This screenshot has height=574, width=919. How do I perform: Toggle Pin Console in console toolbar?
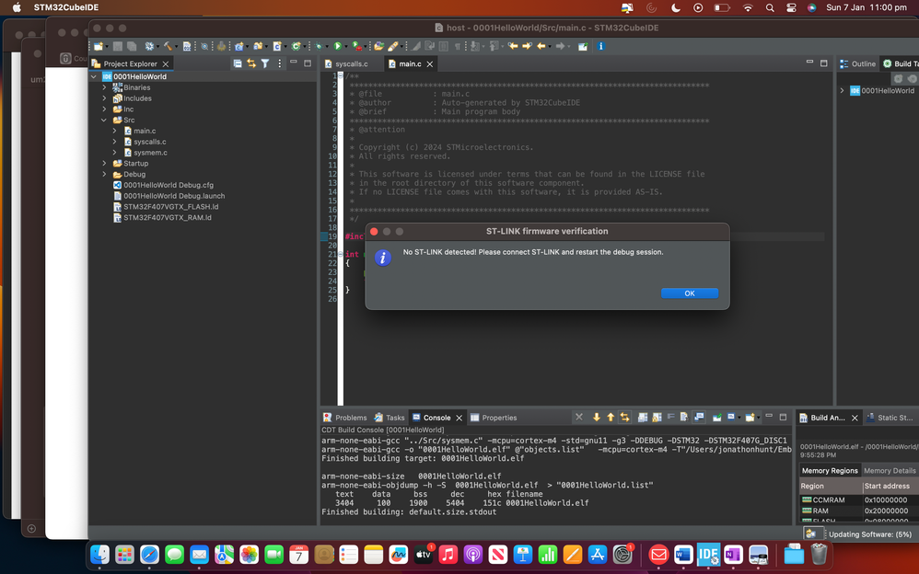tap(717, 417)
